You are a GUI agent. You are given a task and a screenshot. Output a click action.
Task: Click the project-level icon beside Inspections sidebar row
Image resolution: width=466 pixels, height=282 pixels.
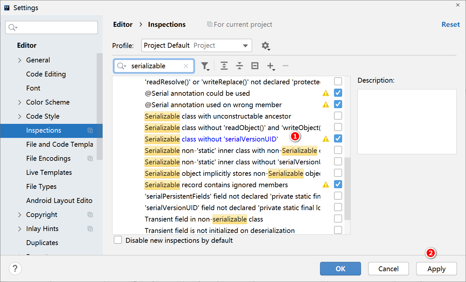click(x=90, y=130)
